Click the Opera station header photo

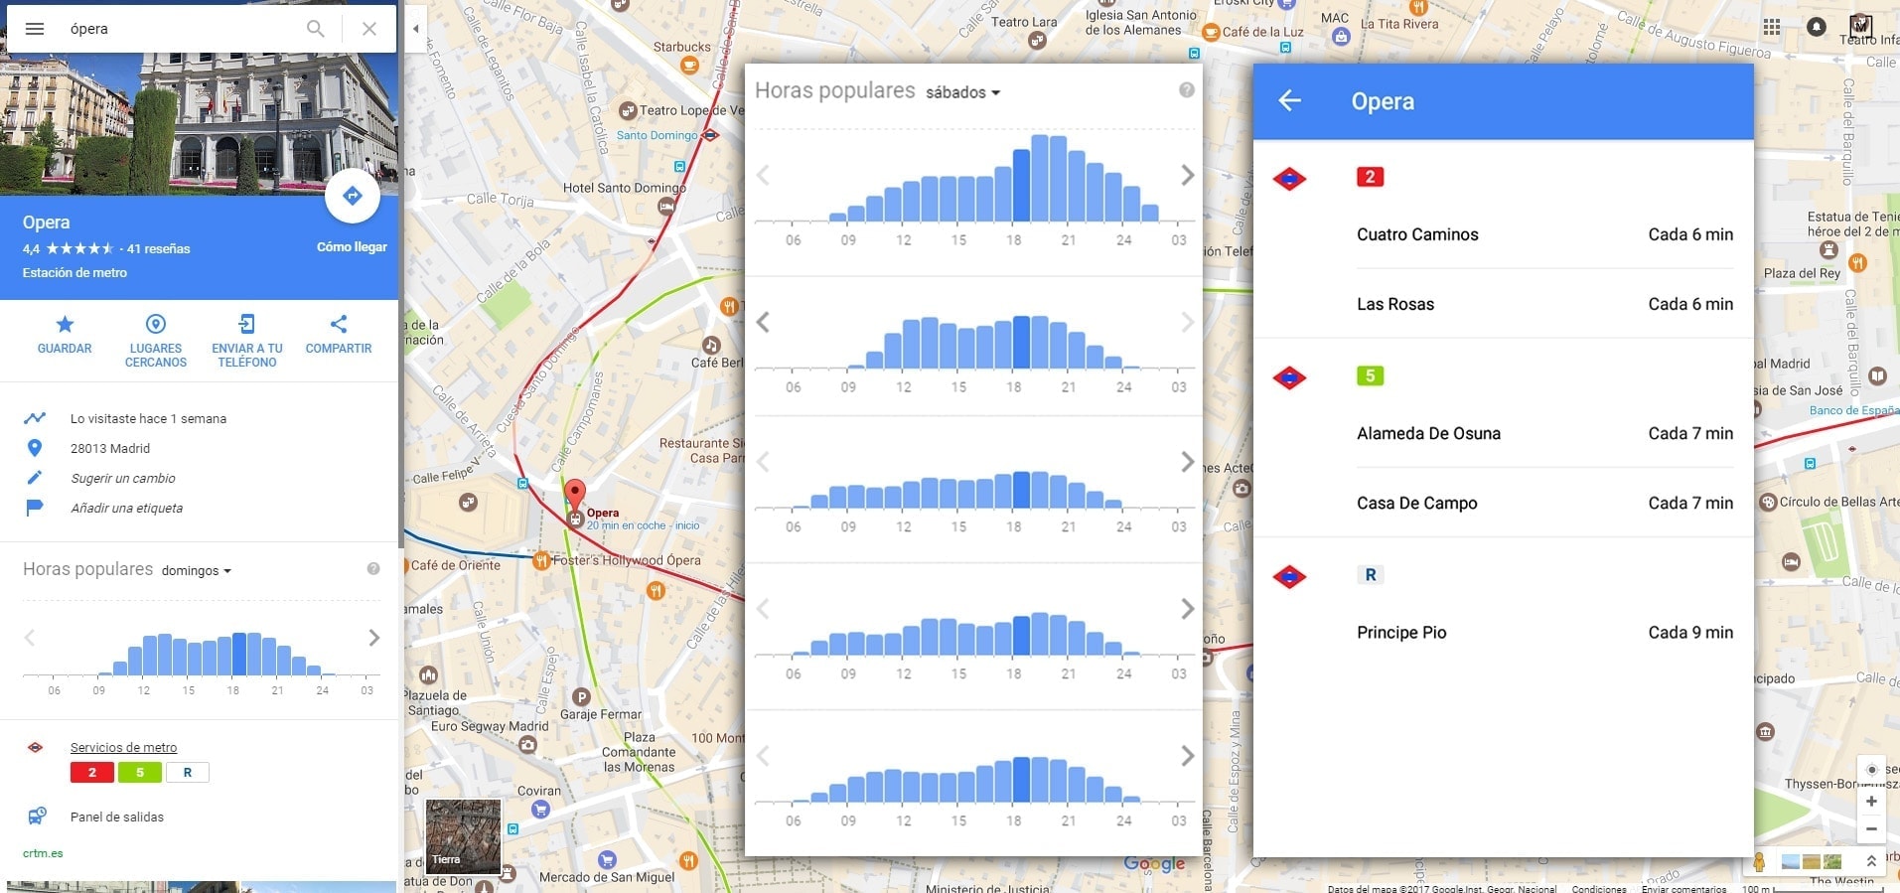click(199, 124)
